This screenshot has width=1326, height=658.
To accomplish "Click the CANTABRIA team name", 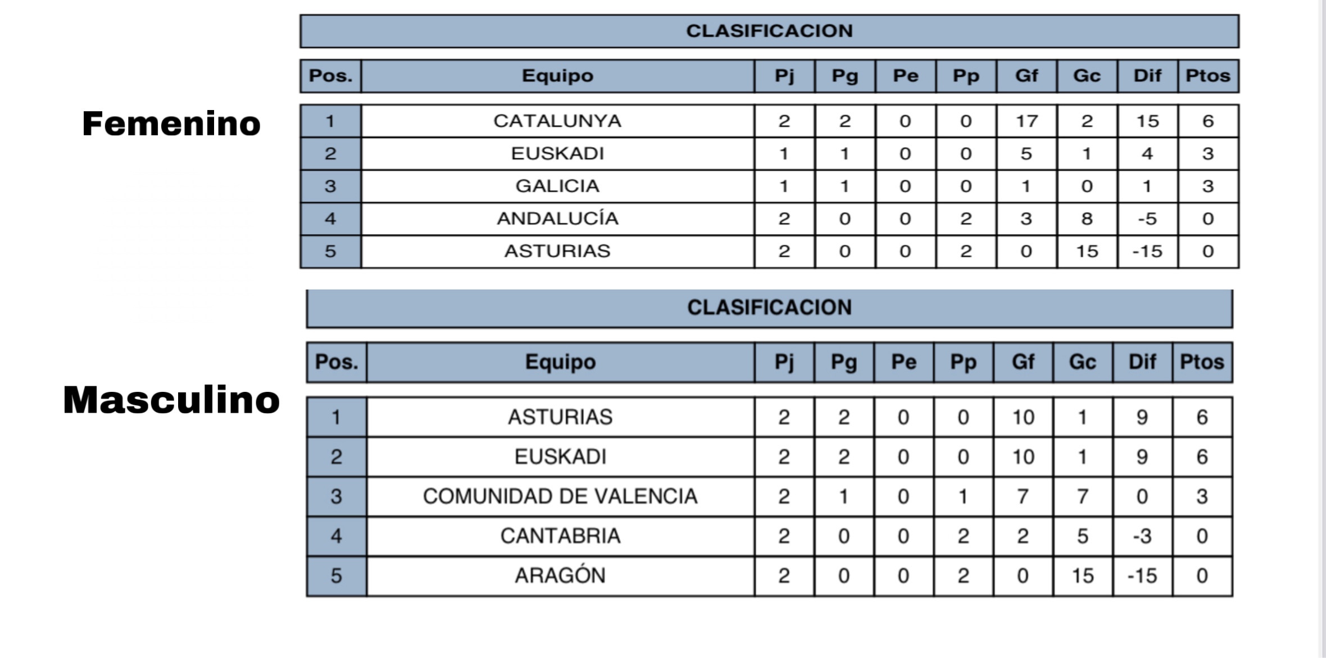I will pos(560,536).
